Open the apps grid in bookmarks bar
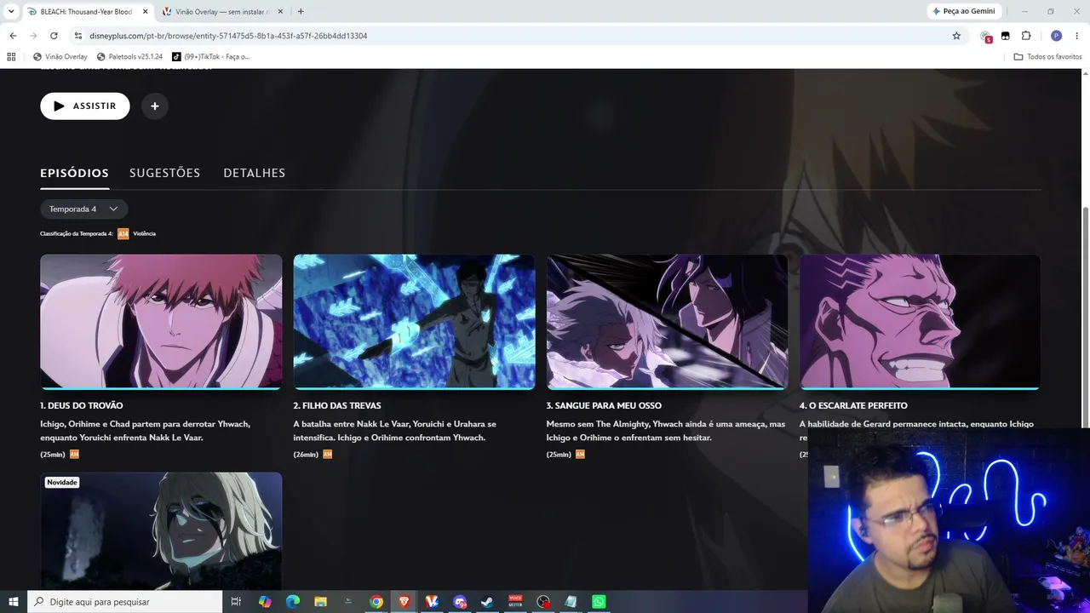Viewport: 1090px width, 613px height. [x=11, y=57]
